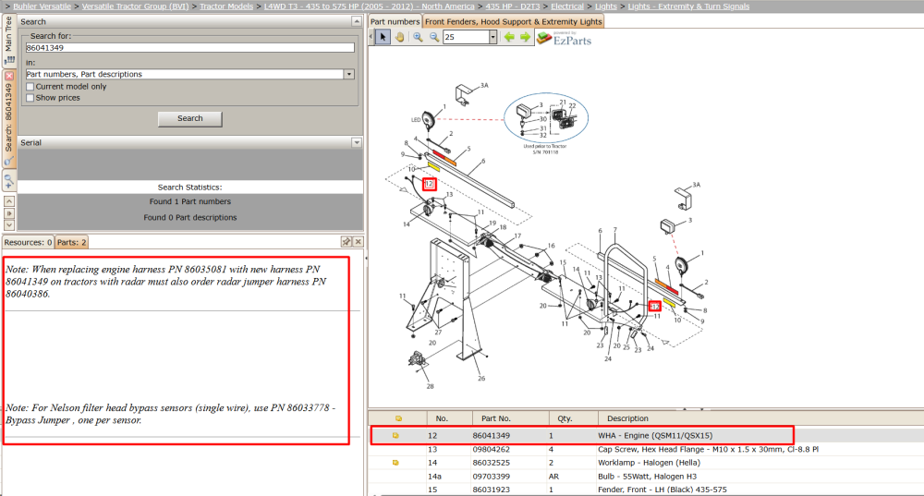Collapse the diagram toolbar with left arrow
924x496 pixels.
tap(371, 37)
